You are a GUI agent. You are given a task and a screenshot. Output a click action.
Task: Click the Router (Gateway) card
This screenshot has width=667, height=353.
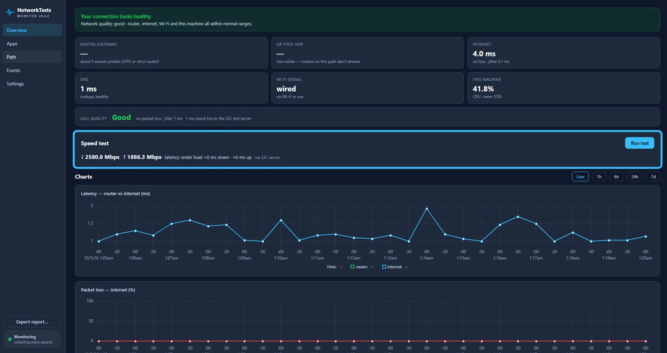pyautogui.click(x=171, y=53)
